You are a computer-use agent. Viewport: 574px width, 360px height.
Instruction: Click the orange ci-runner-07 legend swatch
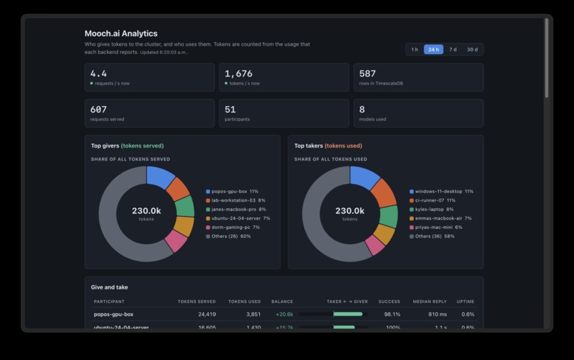tap(412, 200)
